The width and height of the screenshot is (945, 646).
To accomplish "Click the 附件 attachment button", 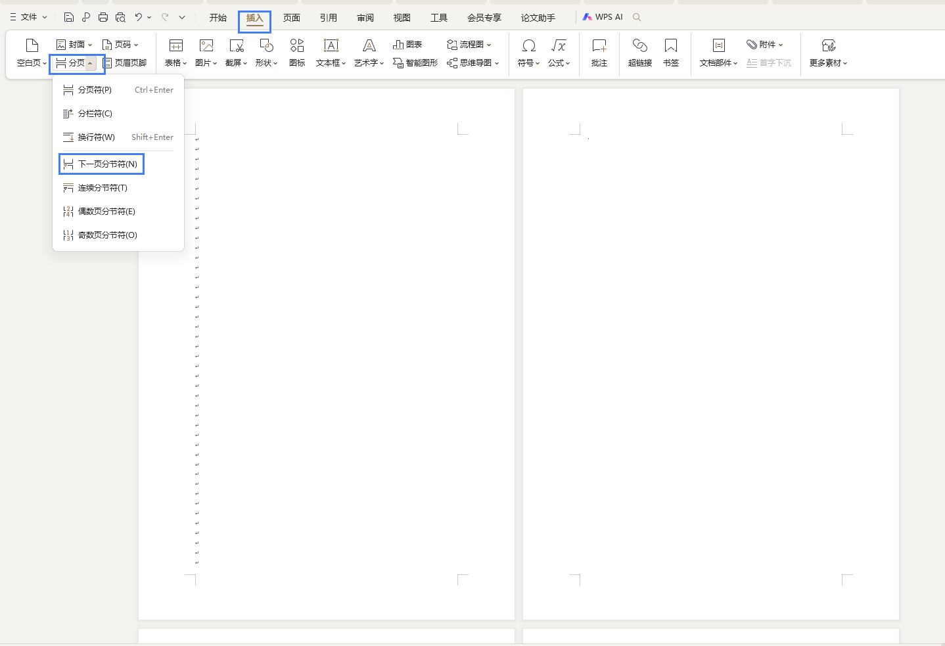I will 764,44.
